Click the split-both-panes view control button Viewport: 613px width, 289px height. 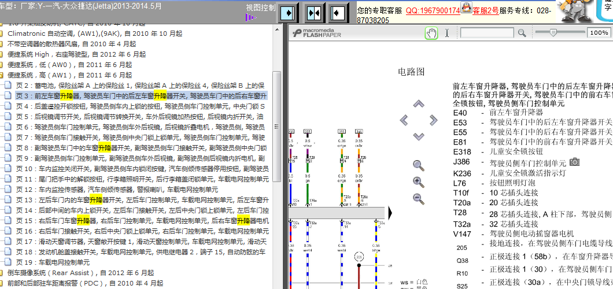313,13
